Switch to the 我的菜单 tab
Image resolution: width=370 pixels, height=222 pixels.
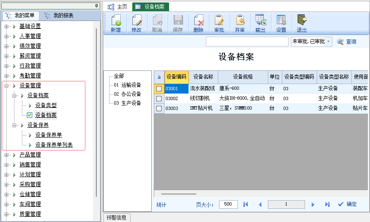pos(20,16)
